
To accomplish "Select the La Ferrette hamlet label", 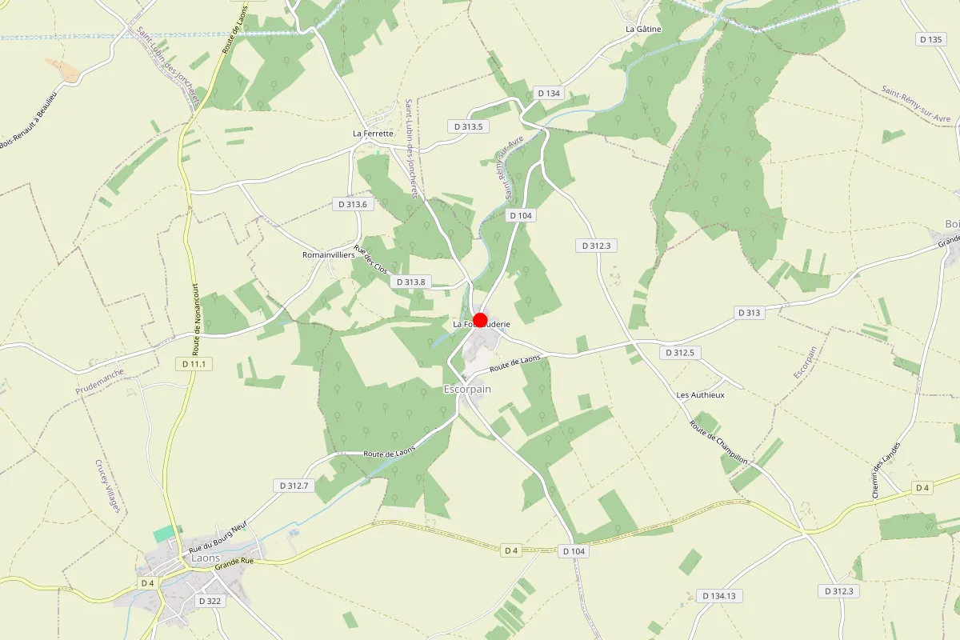I will (374, 134).
